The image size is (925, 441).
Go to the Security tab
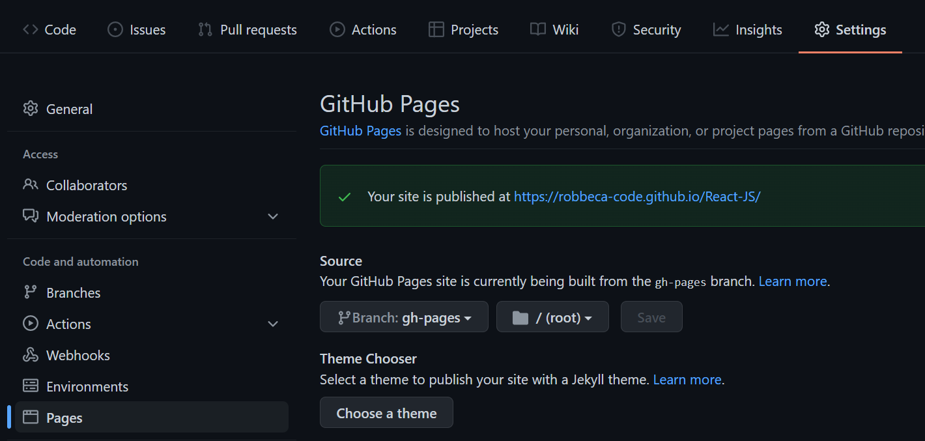pos(646,29)
